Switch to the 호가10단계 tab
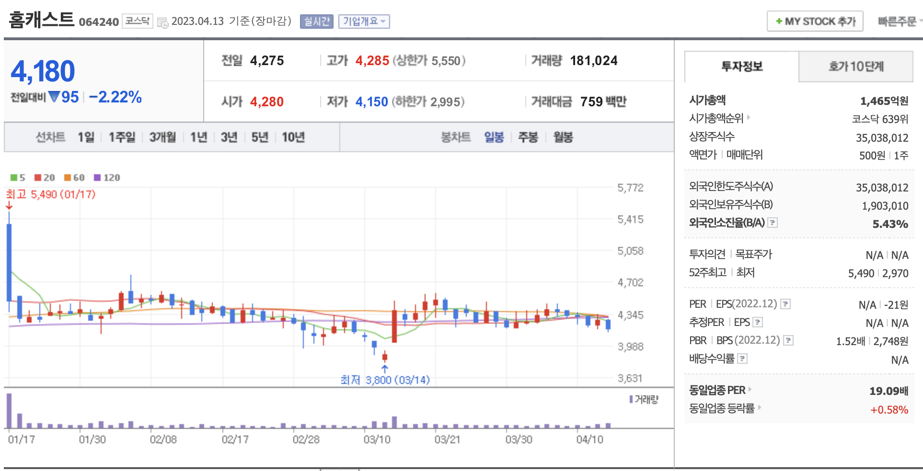The image size is (923, 471). 856,67
